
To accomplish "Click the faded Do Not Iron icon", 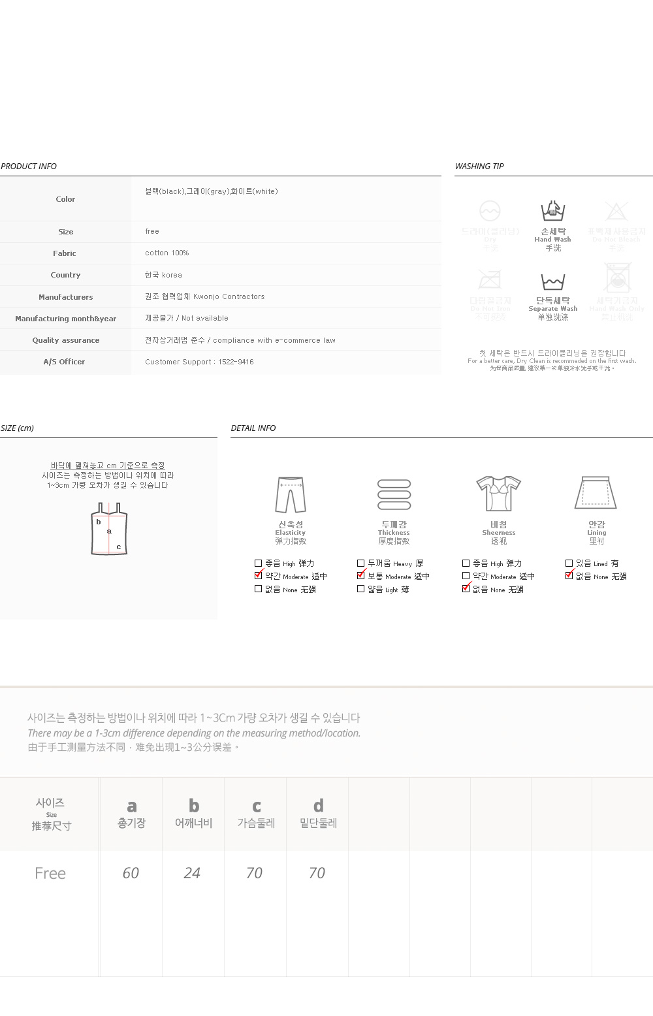I will point(490,279).
